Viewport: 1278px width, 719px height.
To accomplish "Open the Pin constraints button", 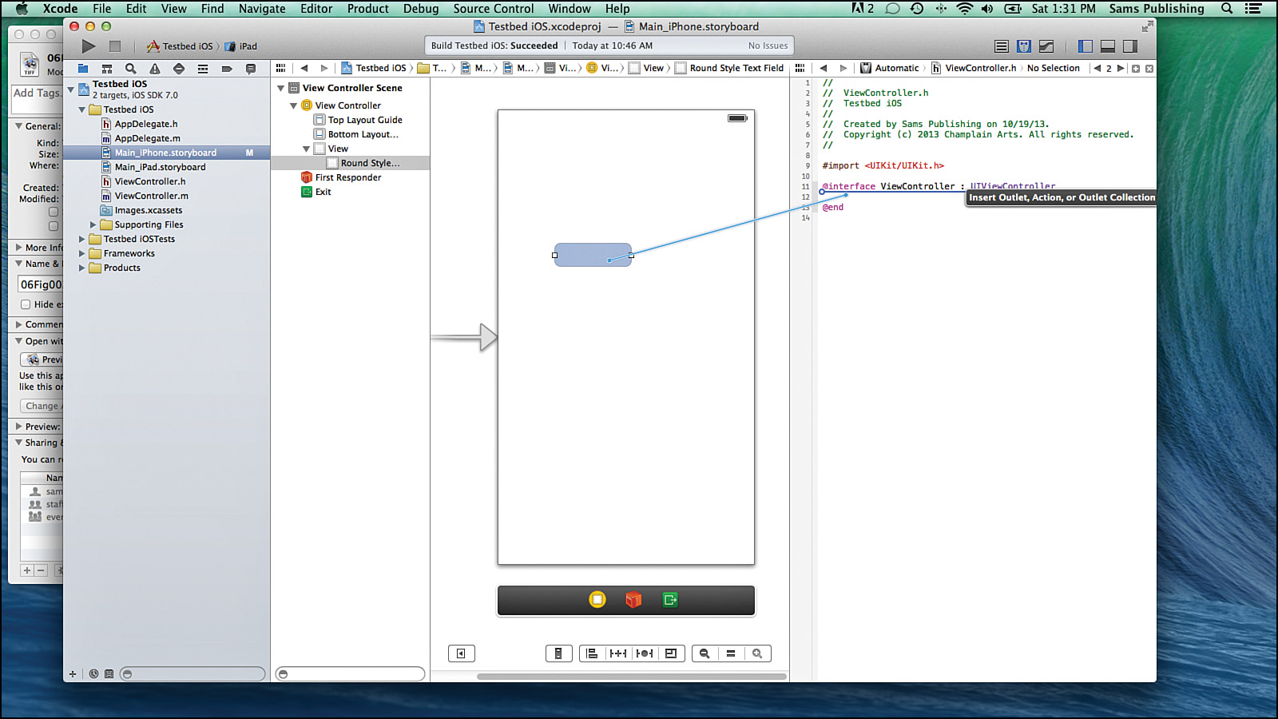I will pyautogui.click(x=618, y=653).
